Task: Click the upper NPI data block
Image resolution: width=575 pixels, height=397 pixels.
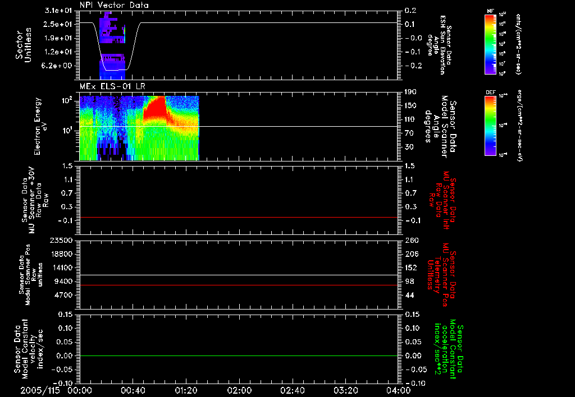Action: (x=112, y=27)
